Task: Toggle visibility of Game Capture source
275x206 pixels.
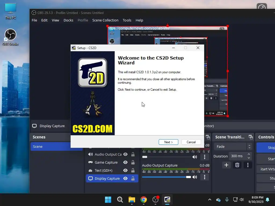Action: point(125,162)
